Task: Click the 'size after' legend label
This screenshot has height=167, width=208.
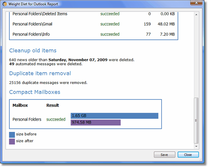Action: pos(25,141)
